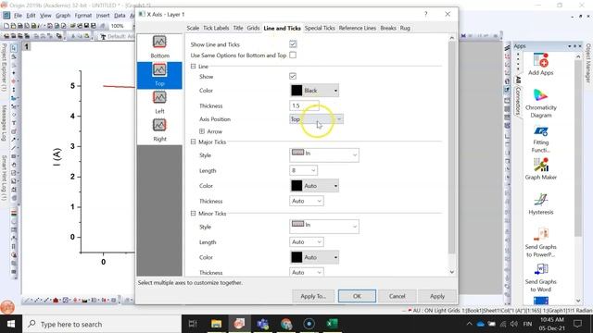Click Send Graphs to Word app
Viewport: 593px width, 333px height.
(540, 277)
